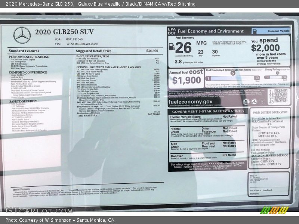Click the 3.8 gallons per 100 miles value
Image resolution: width=299 pixels, height=224 pixels.
178,62
